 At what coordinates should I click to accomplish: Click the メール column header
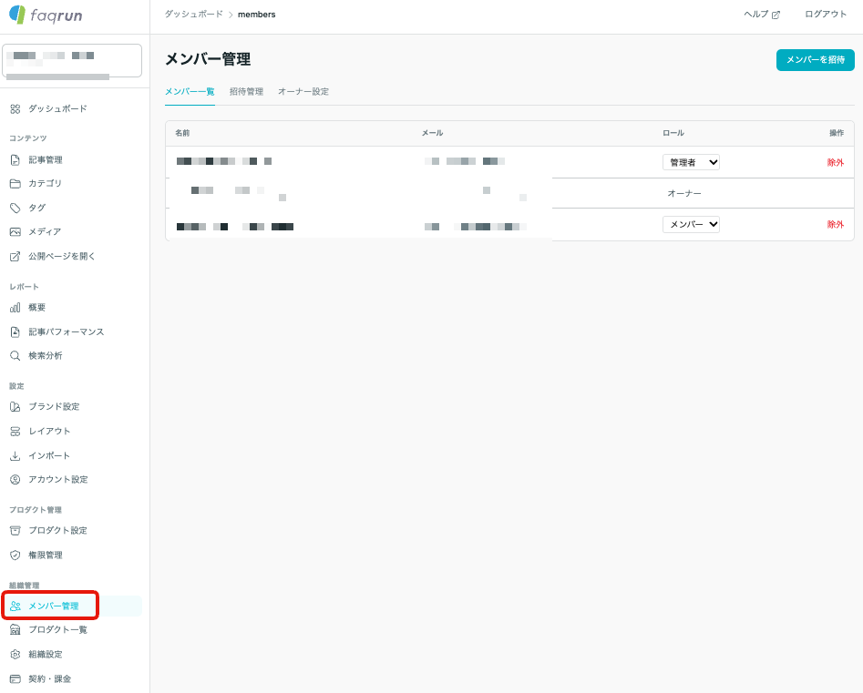[x=432, y=133]
